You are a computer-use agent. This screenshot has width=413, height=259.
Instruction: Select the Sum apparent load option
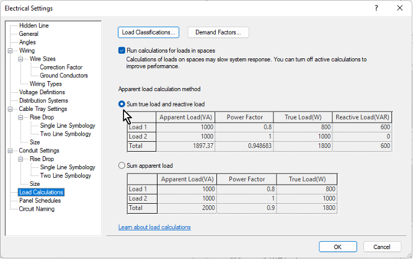coord(122,166)
